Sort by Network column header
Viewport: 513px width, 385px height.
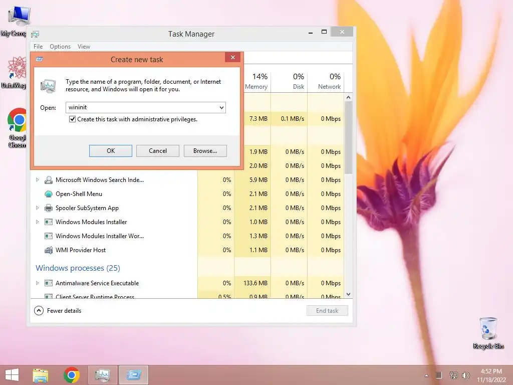click(326, 81)
